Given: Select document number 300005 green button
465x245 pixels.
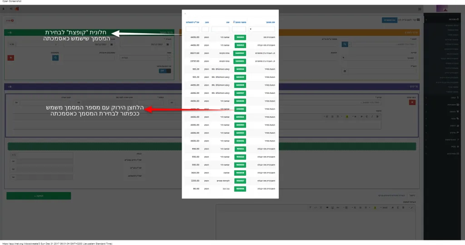Looking at the screenshot, I should 240,37.
